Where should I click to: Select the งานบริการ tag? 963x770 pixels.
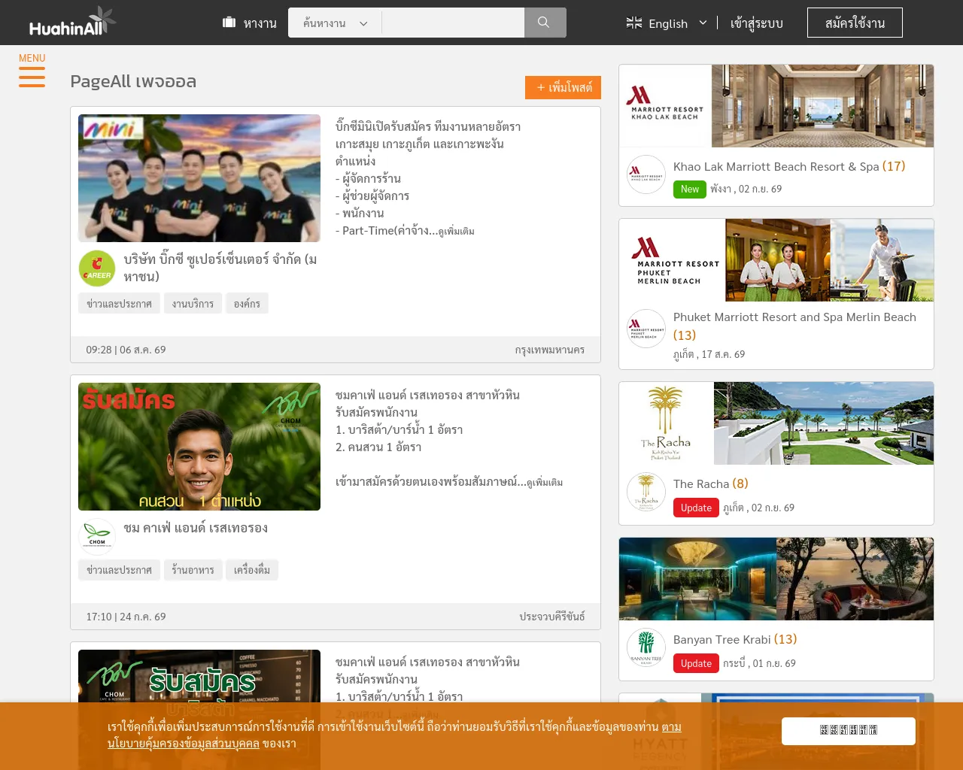click(x=193, y=304)
